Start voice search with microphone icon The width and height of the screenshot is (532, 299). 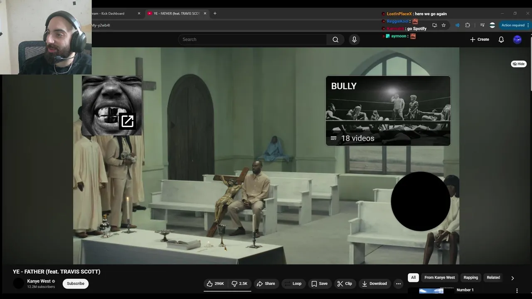point(354,39)
